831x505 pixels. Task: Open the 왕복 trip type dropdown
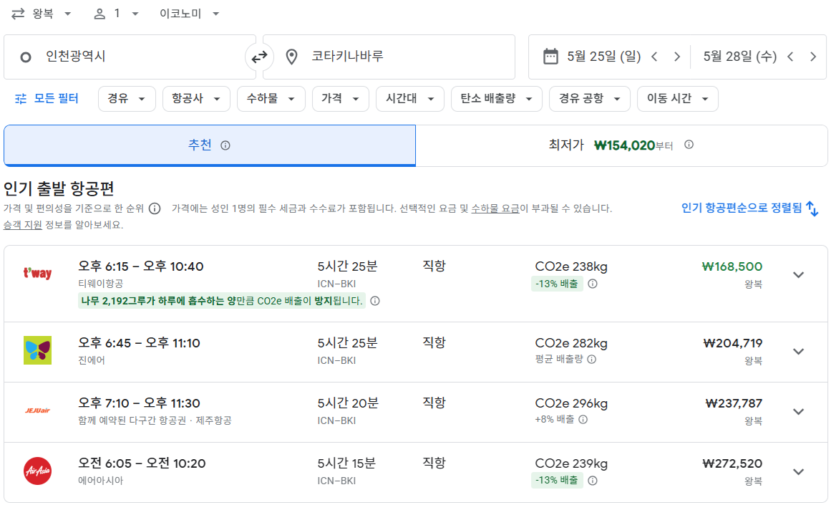click(x=42, y=14)
